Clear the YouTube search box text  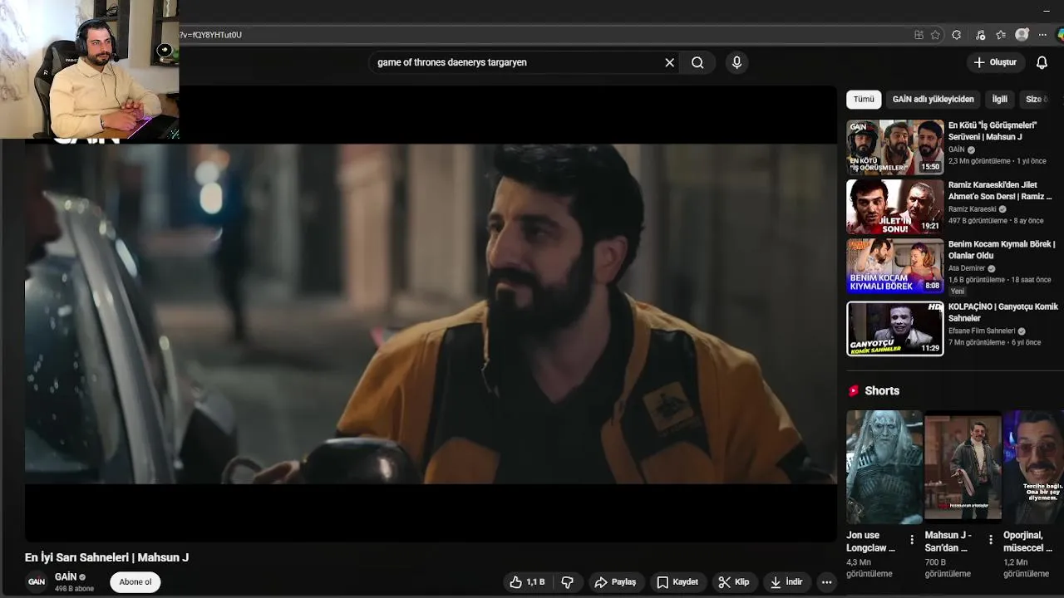(x=669, y=62)
